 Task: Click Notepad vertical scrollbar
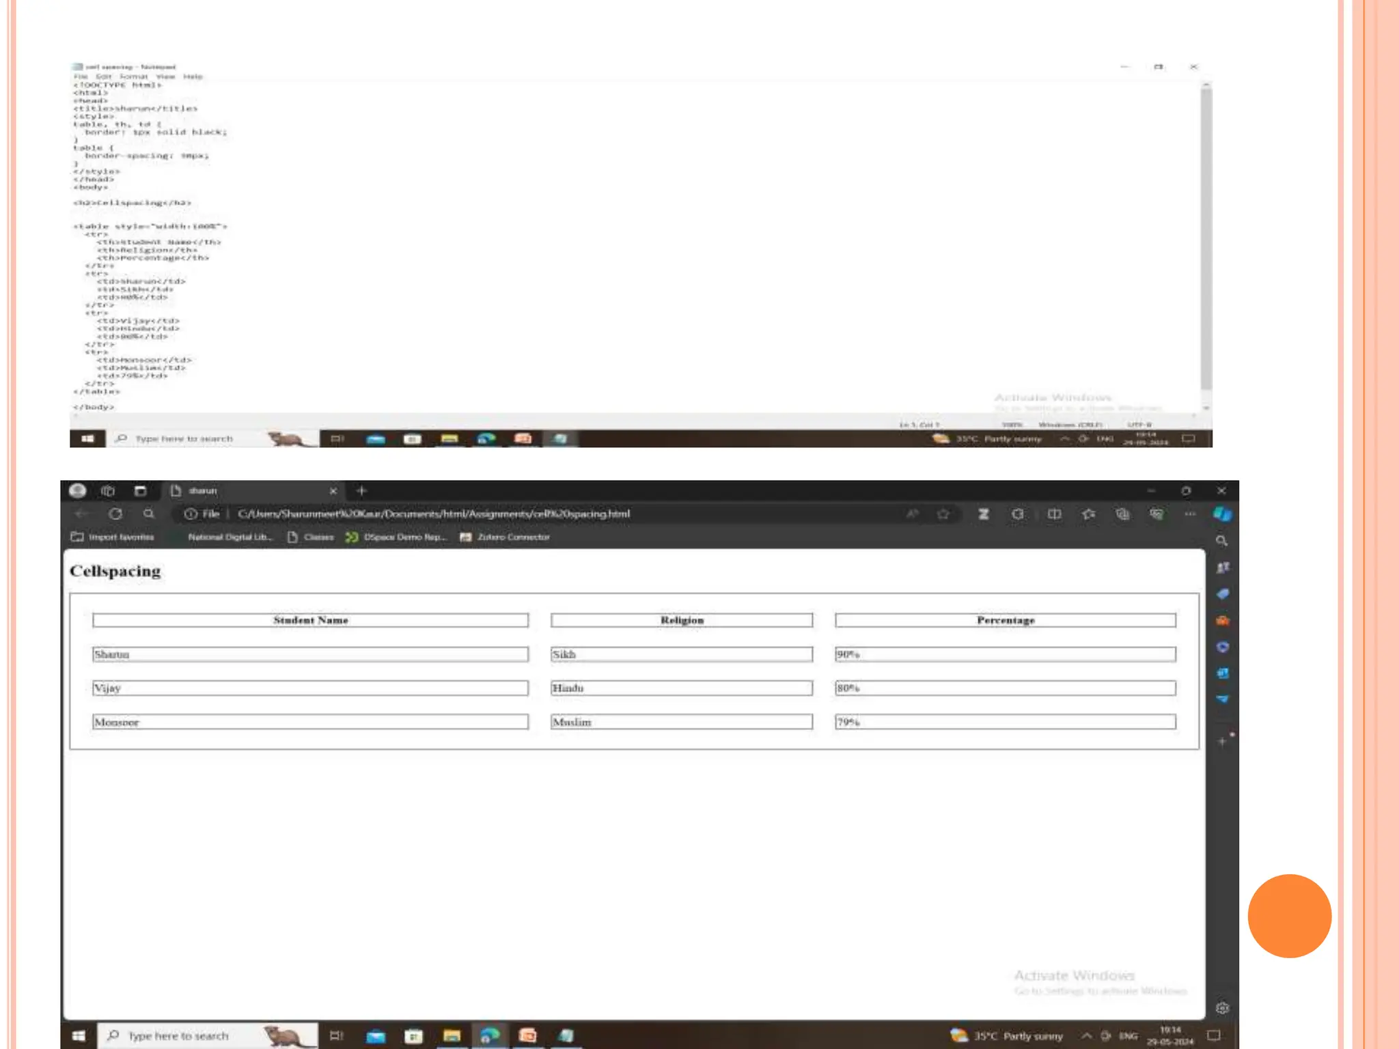pyautogui.click(x=1206, y=239)
